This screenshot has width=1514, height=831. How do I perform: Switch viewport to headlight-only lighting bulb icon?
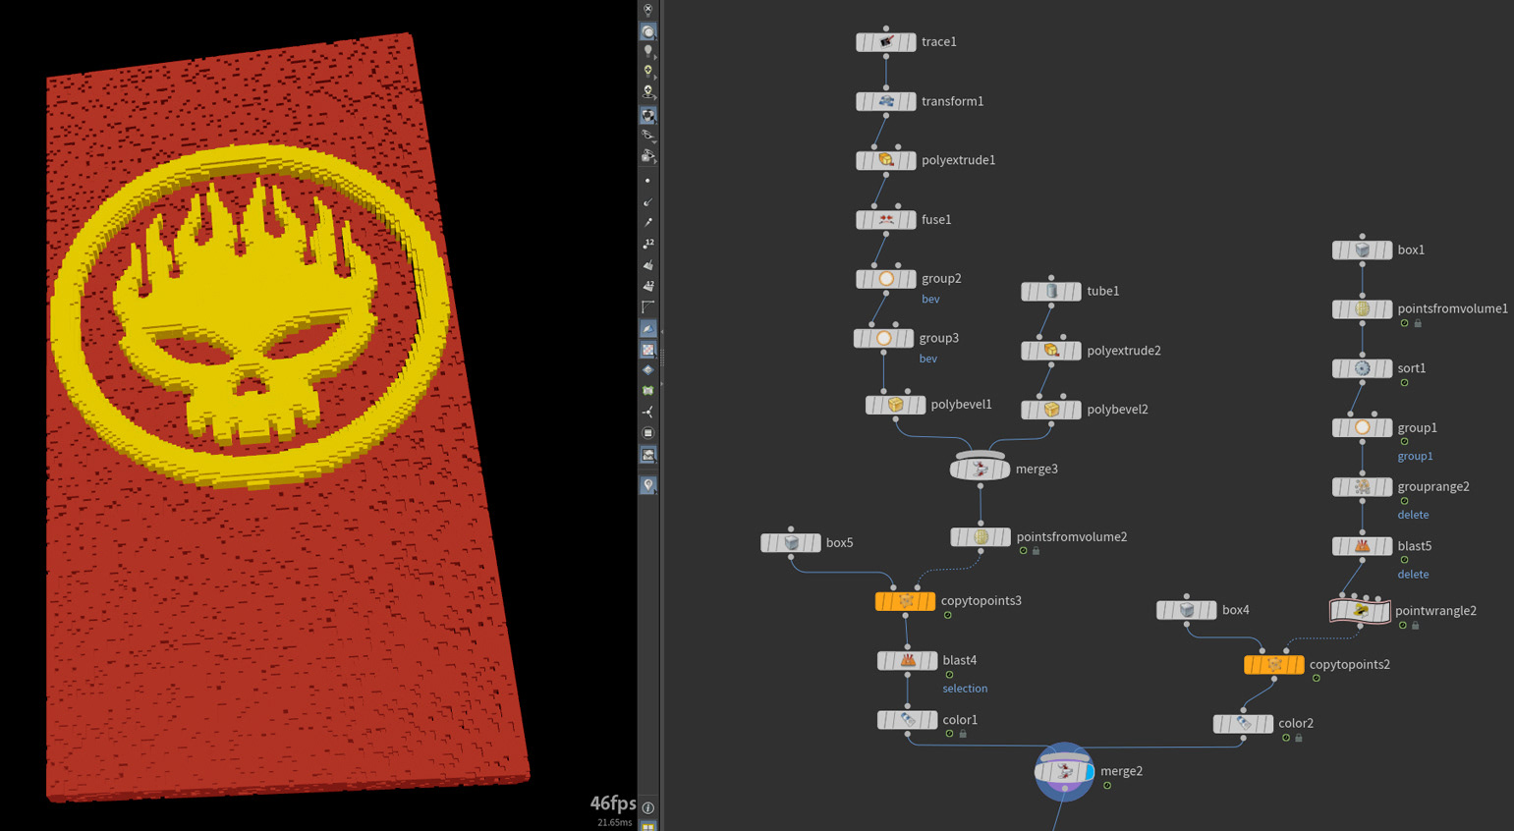click(648, 51)
